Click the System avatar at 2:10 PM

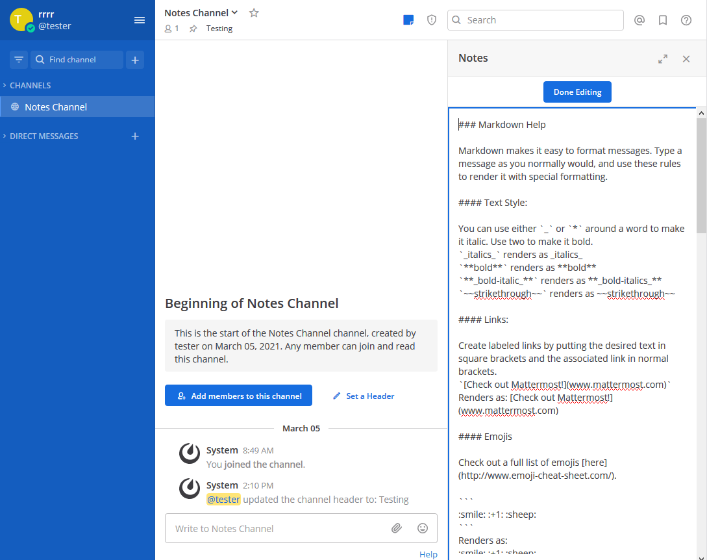[190, 489]
